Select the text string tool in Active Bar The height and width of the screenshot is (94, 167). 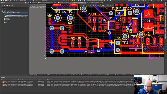click(x=110, y=5)
